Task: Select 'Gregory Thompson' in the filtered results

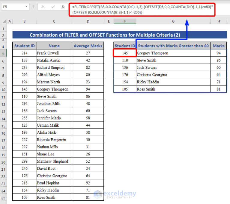Action: (x=173, y=53)
